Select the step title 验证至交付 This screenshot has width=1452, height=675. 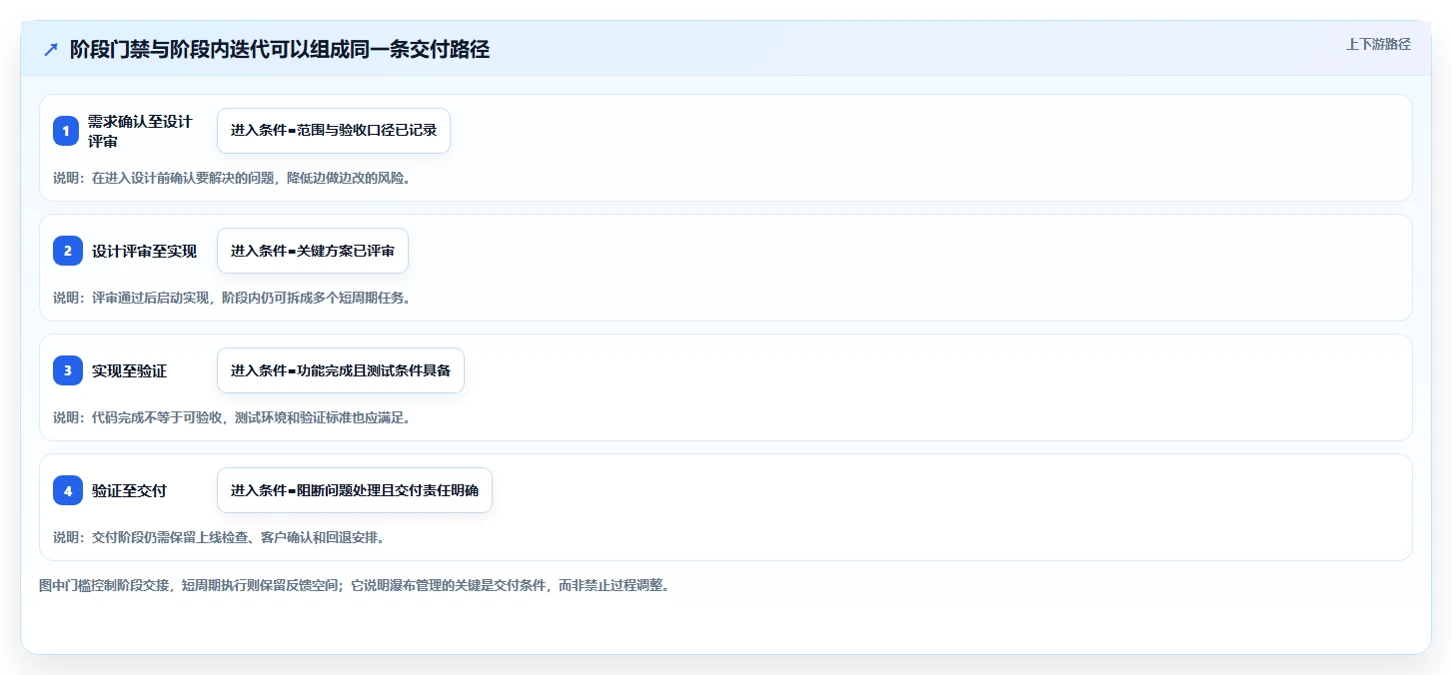tap(129, 490)
